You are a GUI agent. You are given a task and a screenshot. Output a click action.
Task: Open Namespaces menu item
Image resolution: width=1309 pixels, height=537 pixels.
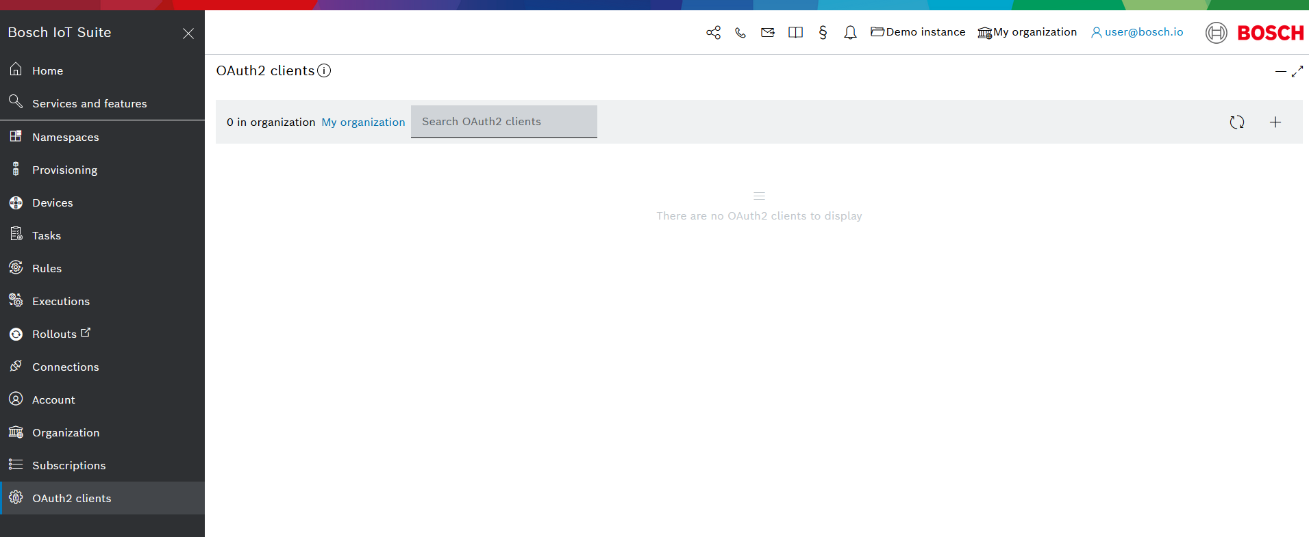coord(102,137)
